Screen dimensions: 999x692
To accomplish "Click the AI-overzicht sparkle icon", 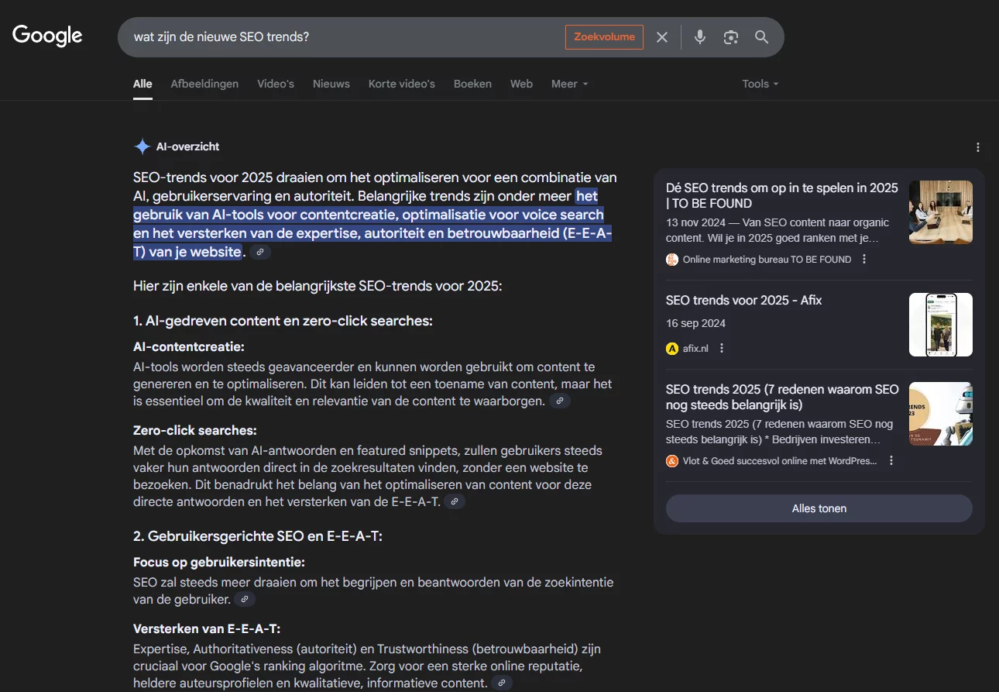I will [x=142, y=146].
